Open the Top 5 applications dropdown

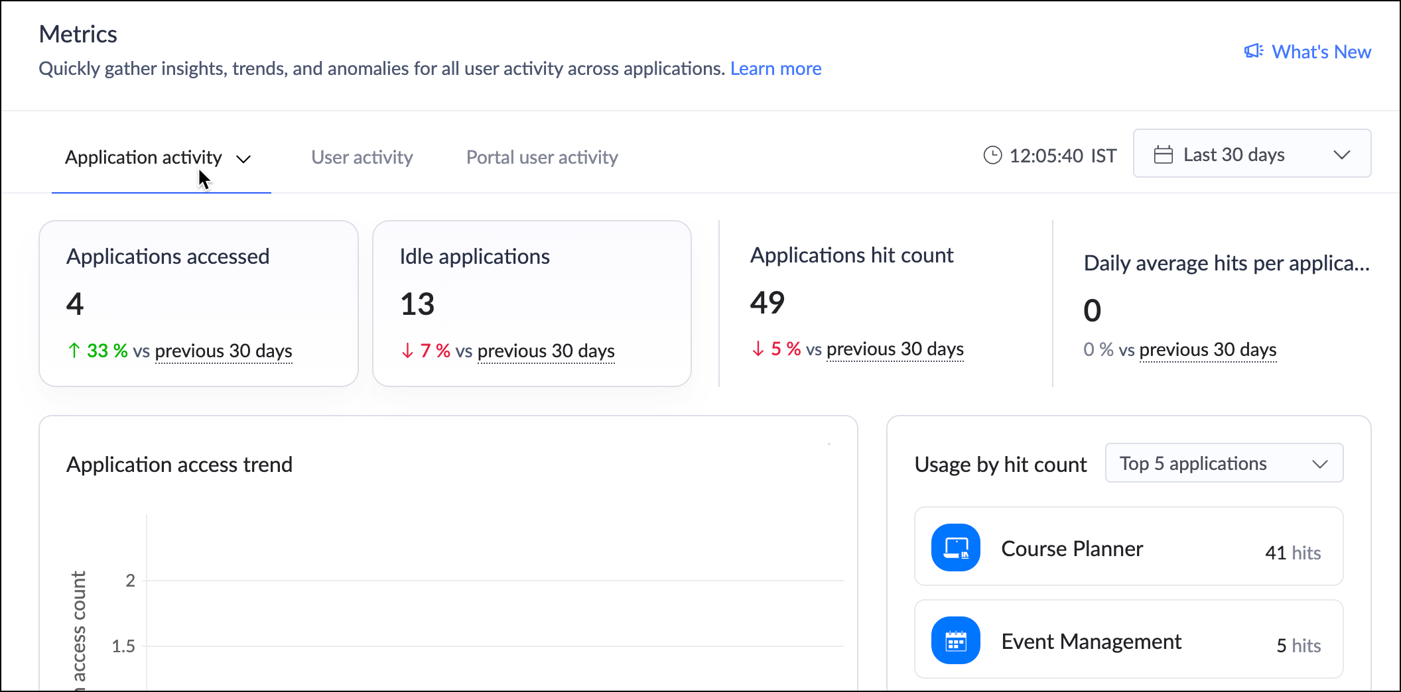tap(1224, 463)
